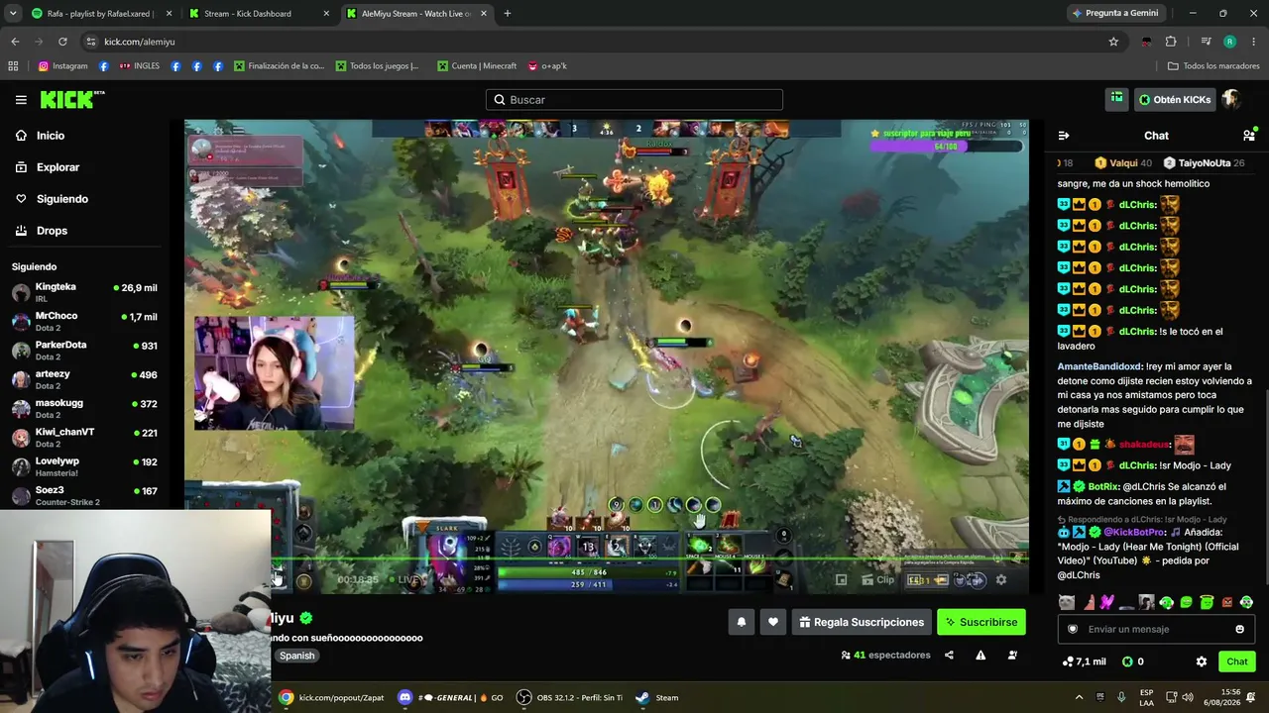Open the emoji picker in chat
The height and width of the screenshot is (713, 1269).
point(1239,629)
